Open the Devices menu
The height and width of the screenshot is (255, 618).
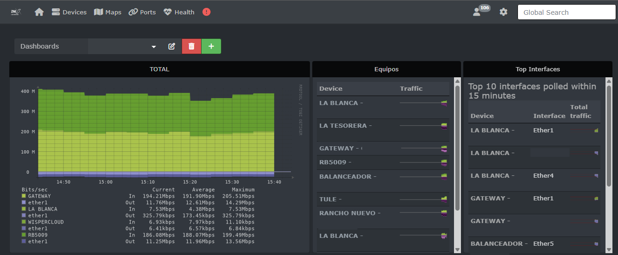(x=69, y=12)
